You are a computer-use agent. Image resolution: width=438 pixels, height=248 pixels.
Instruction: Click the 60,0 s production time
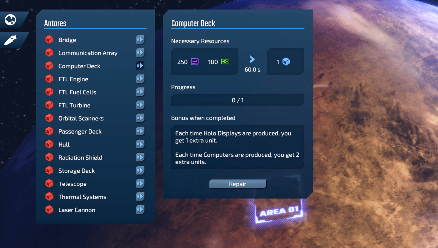pyautogui.click(x=252, y=70)
